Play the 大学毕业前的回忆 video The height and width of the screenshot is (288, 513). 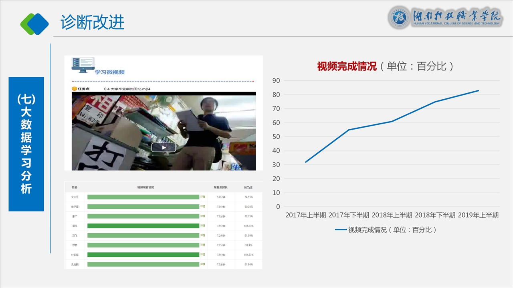tap(164, 148)
